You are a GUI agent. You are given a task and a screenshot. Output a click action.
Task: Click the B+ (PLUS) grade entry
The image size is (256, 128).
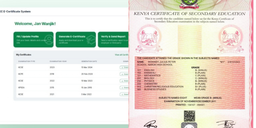(x=201, y=87)
